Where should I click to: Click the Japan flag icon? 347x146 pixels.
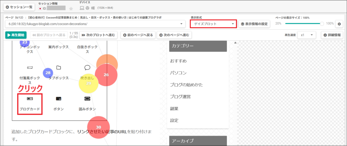(x=40, y=8)
